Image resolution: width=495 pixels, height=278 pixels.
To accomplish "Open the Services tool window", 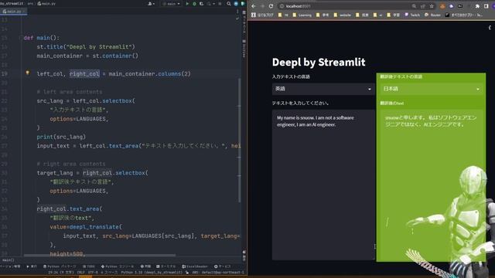I will tap(223, 266).
